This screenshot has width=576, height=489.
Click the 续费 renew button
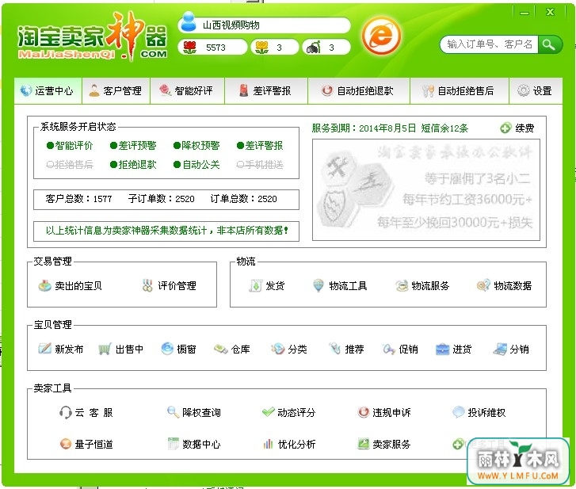517,128
